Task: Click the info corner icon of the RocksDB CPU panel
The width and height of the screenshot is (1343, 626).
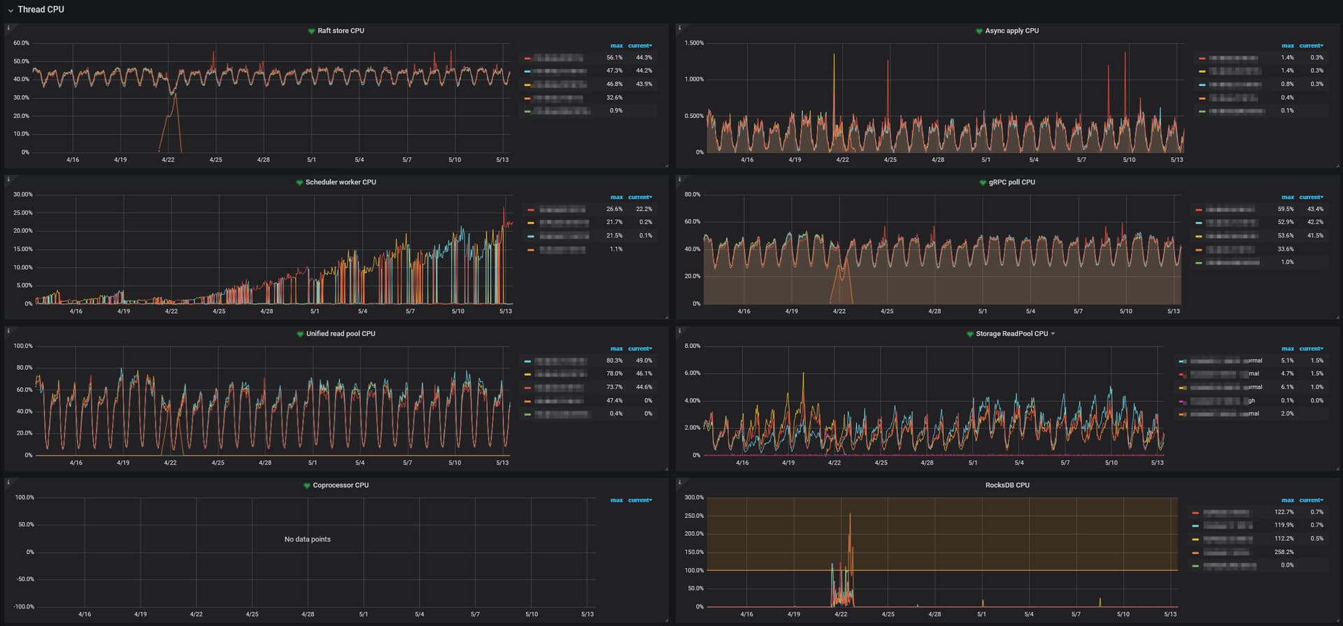Action: 680,482
